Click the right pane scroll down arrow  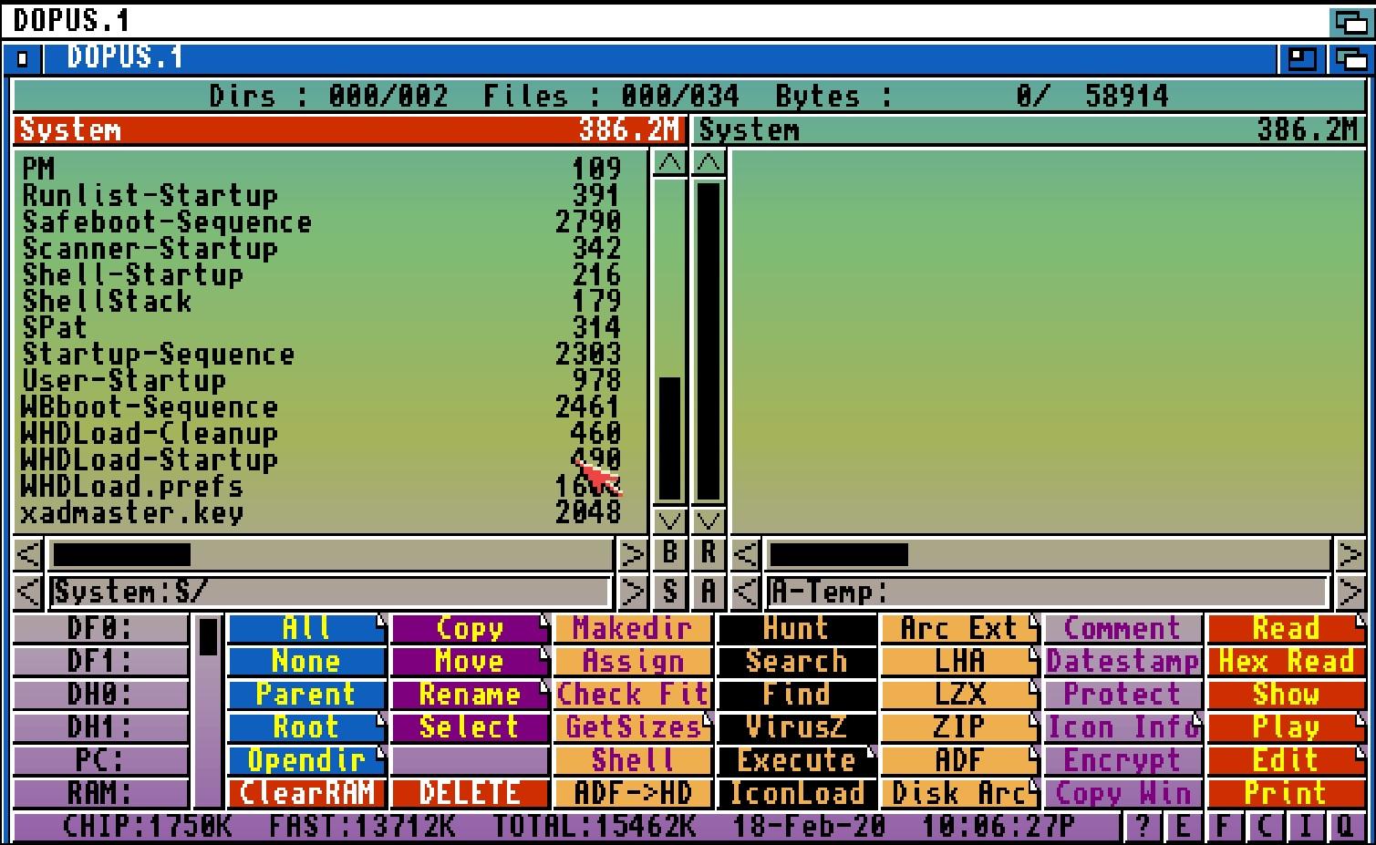(709, 521)
